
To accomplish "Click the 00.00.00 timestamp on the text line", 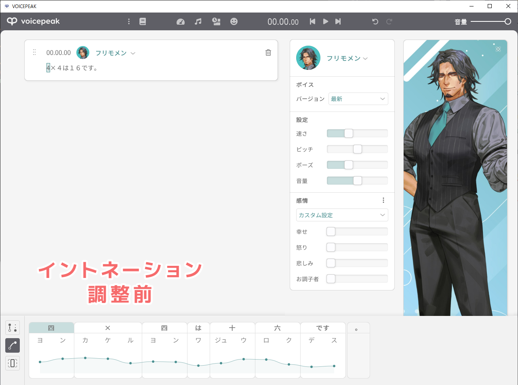I will click(x=59, y=53).
